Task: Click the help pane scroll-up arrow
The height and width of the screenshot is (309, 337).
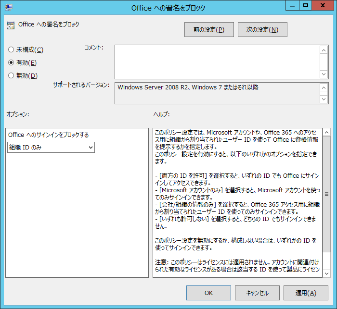Action: pos(326,133)
